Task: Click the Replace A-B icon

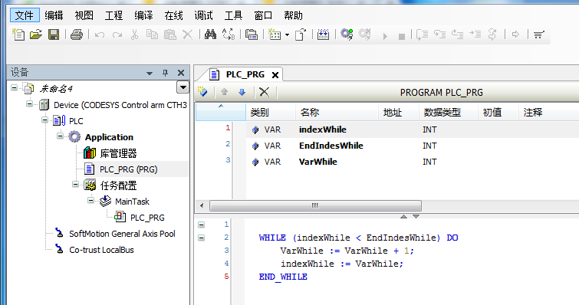Action: (x=229, y=34)
